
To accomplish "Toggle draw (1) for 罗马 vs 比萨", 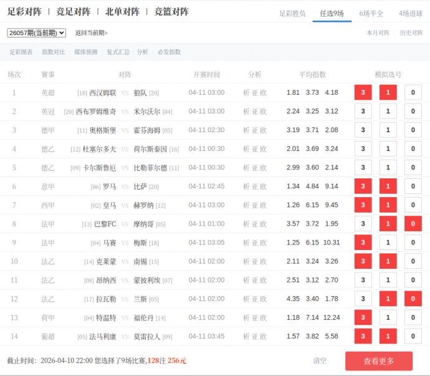I will (x=388, y=186).
